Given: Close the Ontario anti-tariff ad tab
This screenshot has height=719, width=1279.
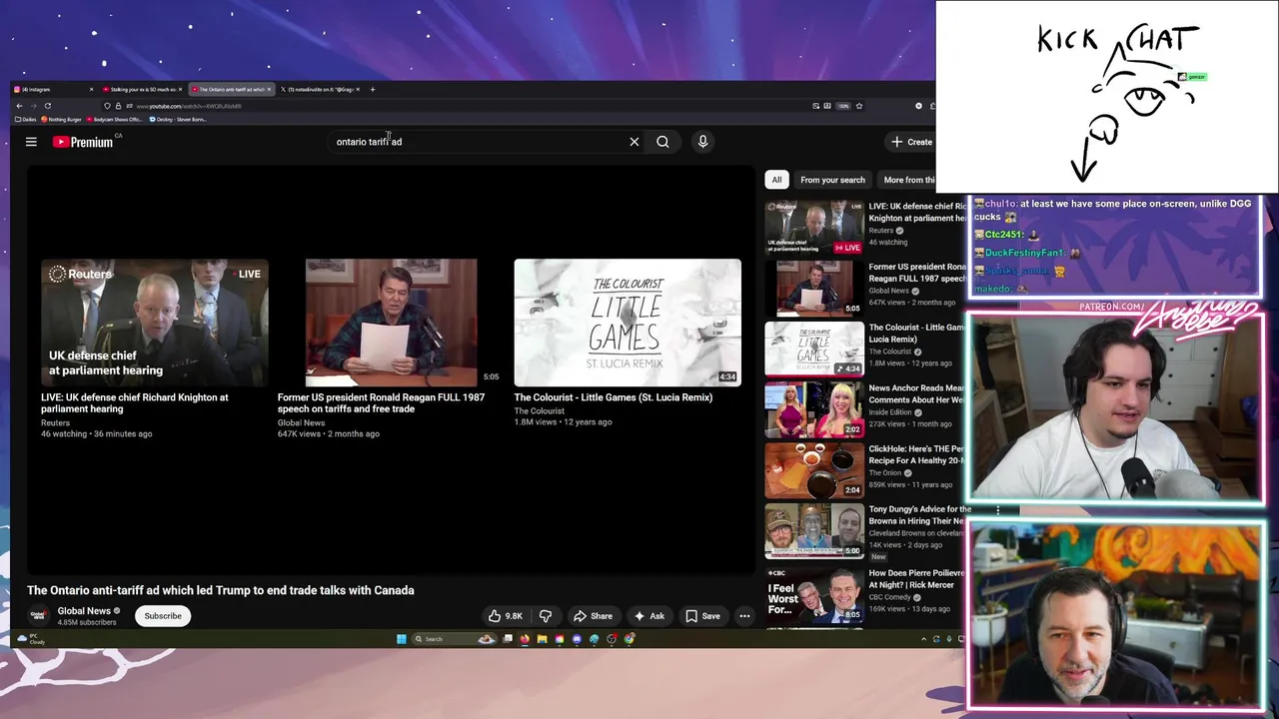Looking at the screenshot, I should coord(269,90).
